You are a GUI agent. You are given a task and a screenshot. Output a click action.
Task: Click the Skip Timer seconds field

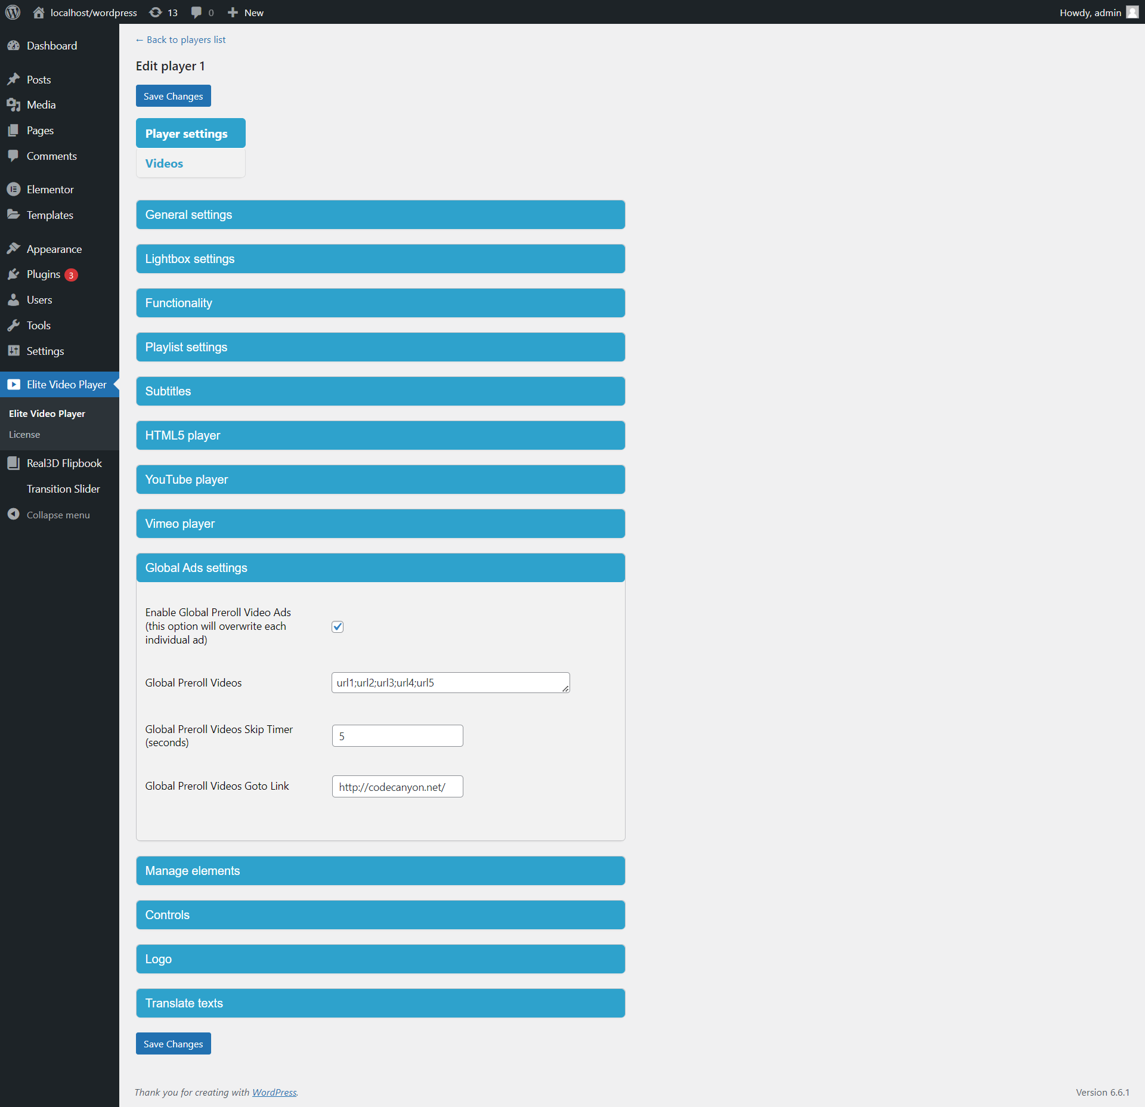397,736
